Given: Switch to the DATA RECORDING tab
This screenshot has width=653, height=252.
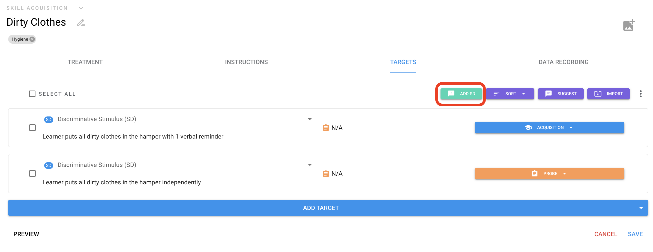Looking at the screenshot, I should [563, 62].
